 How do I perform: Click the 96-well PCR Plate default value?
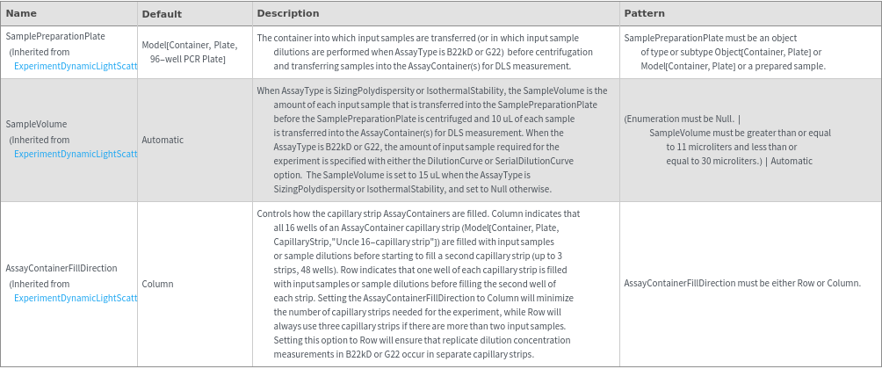click(x=187, y=59)
